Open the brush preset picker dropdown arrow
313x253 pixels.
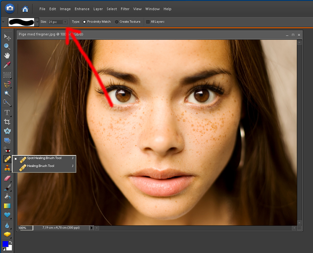pos(37,22)
